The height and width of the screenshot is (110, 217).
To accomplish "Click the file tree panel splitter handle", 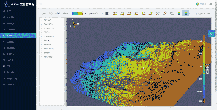I will click(66, 62).
